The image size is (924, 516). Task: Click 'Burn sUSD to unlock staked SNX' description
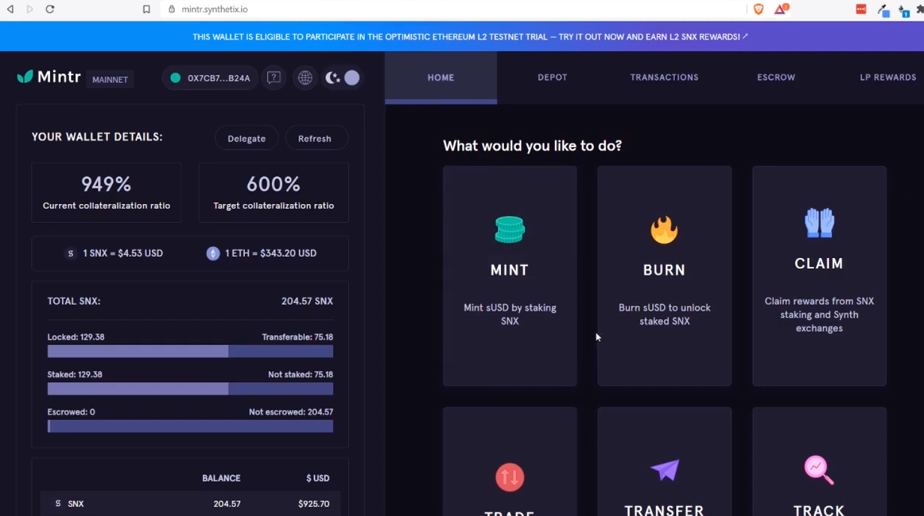coord(665,314)
